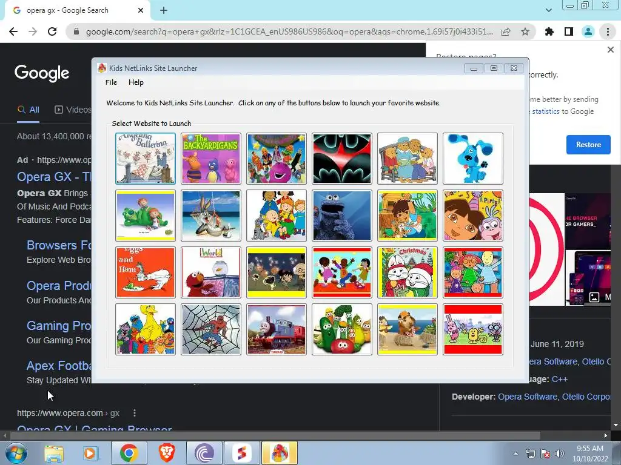
Task: Open Chrome from the taskbar
Action: pyautogui.click(x=129, y=453)
